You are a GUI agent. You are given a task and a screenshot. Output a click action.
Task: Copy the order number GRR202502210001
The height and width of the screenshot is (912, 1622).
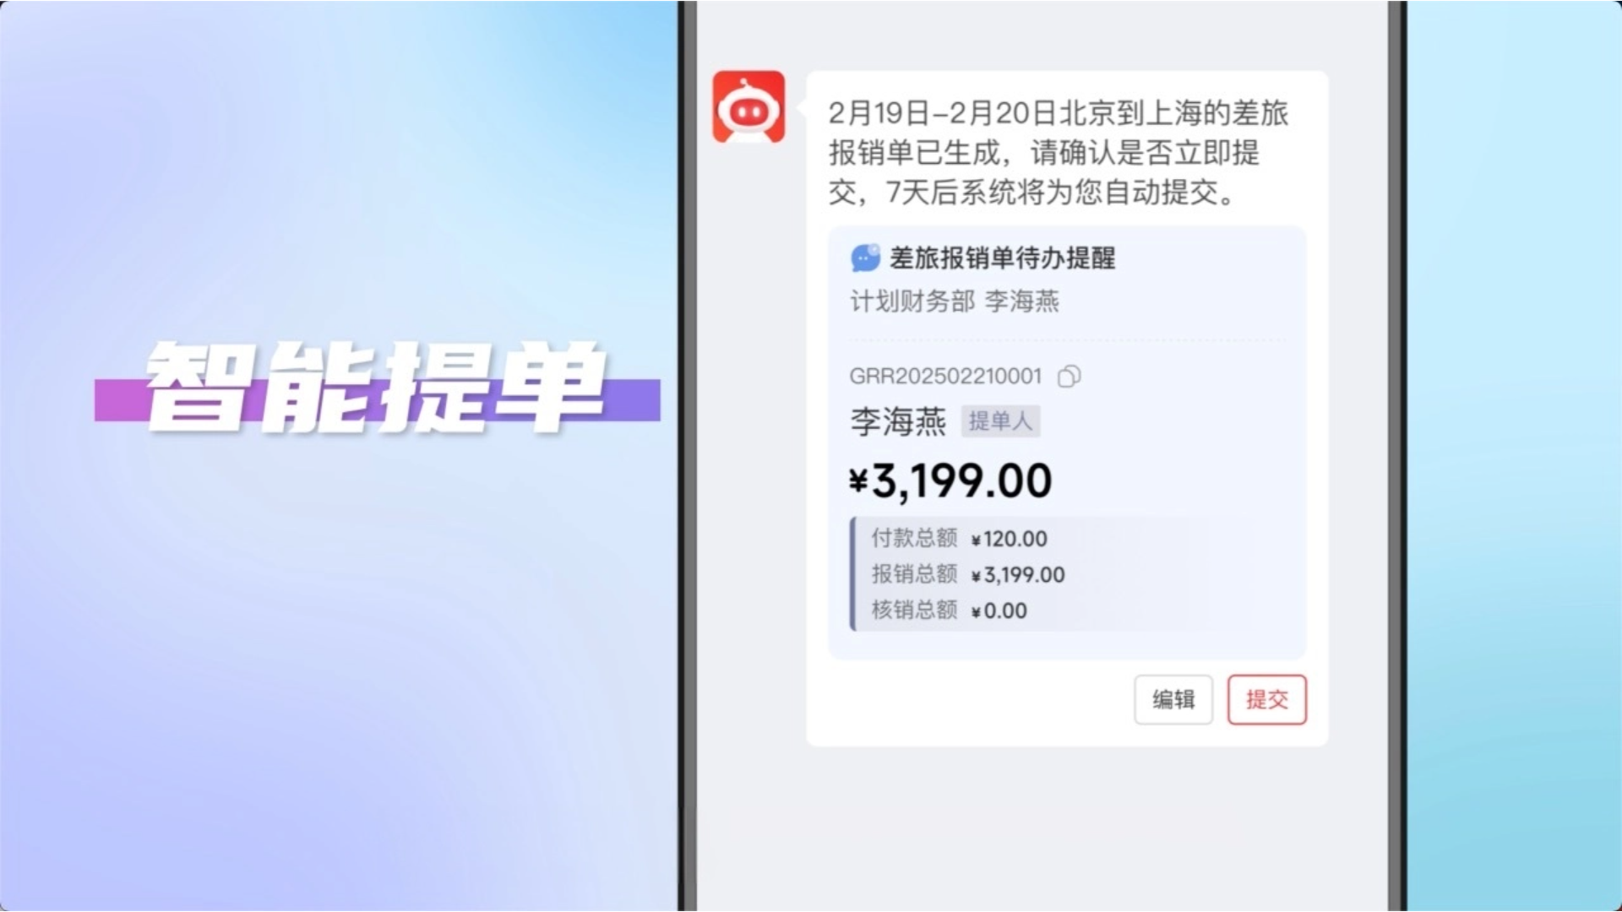1070,376
